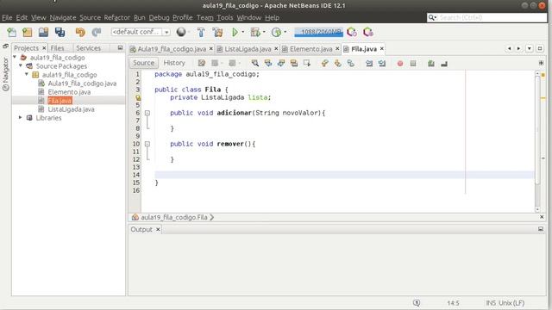The height and width of the screenshot is (310, 552).
Task: Click the Undo arrow icon
Action: click(x=80, y=33)
